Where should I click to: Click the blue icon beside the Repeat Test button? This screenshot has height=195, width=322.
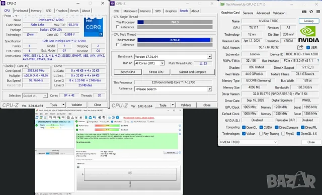[180, 153]
